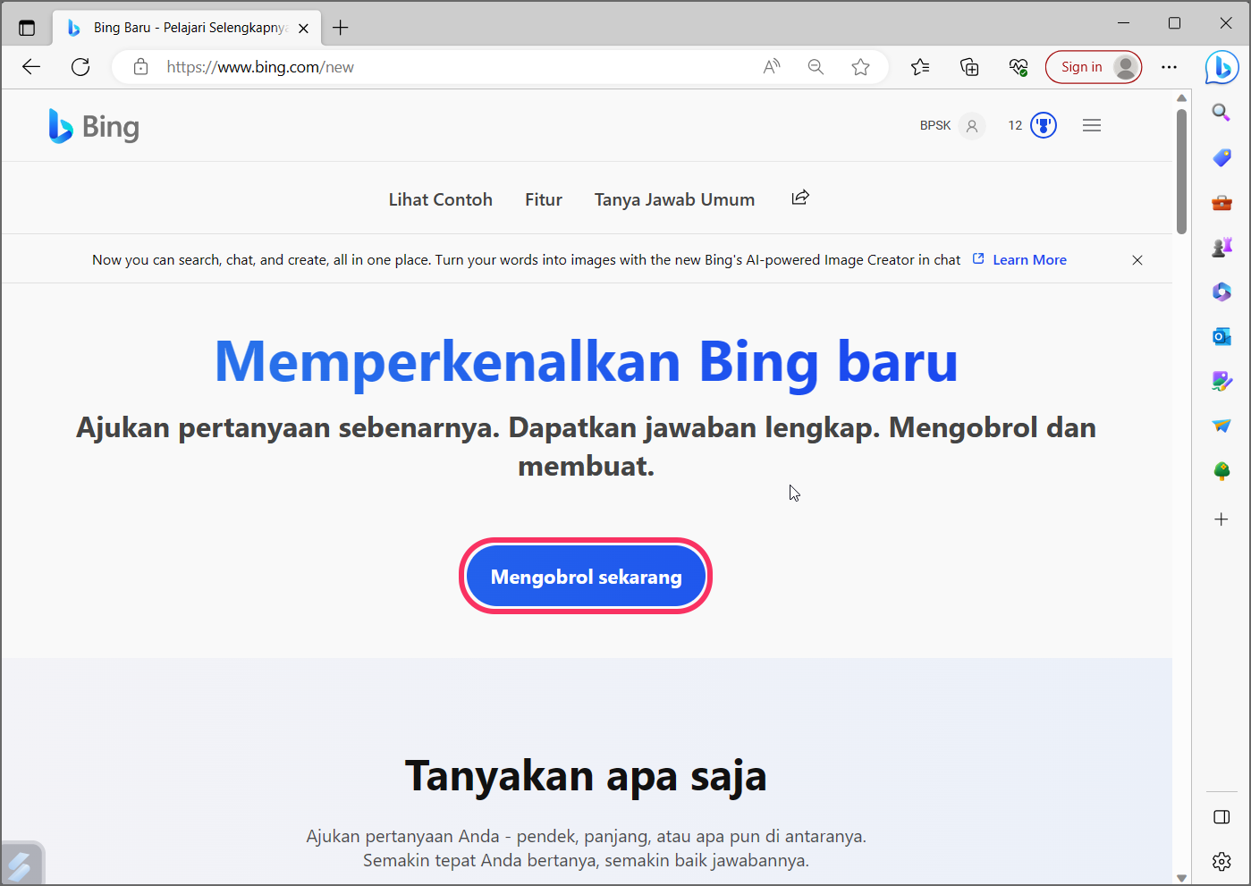Go to Tanya Jawab Umum section

pyautogui.click(x=675, y=199)
